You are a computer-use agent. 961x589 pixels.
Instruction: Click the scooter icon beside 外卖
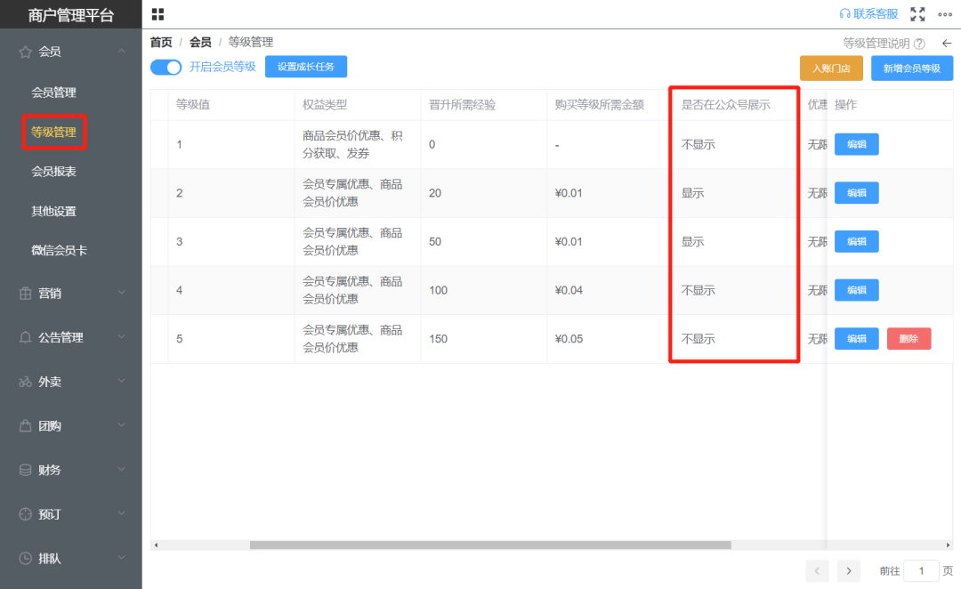[x=25, y=382]
